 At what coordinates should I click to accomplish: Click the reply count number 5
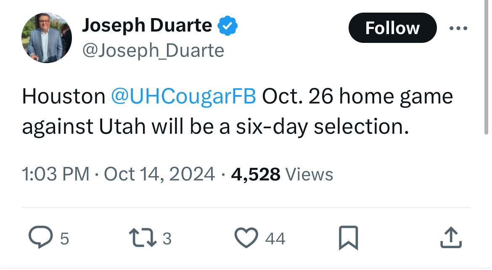click(x=64, y=239)
